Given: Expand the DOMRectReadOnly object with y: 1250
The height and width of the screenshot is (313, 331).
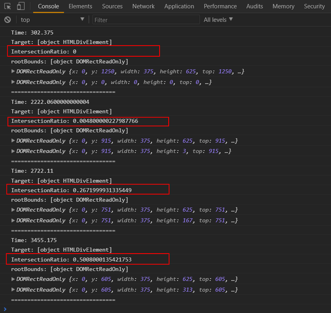Looking at the screenshot, I should point(13,72).
